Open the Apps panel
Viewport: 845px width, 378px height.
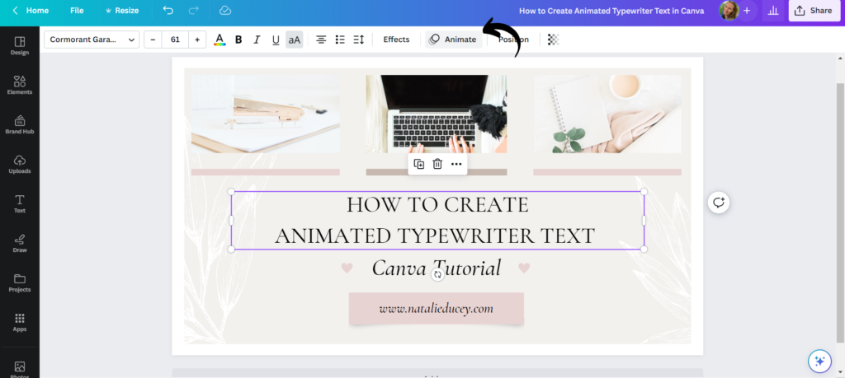point(20,322)
